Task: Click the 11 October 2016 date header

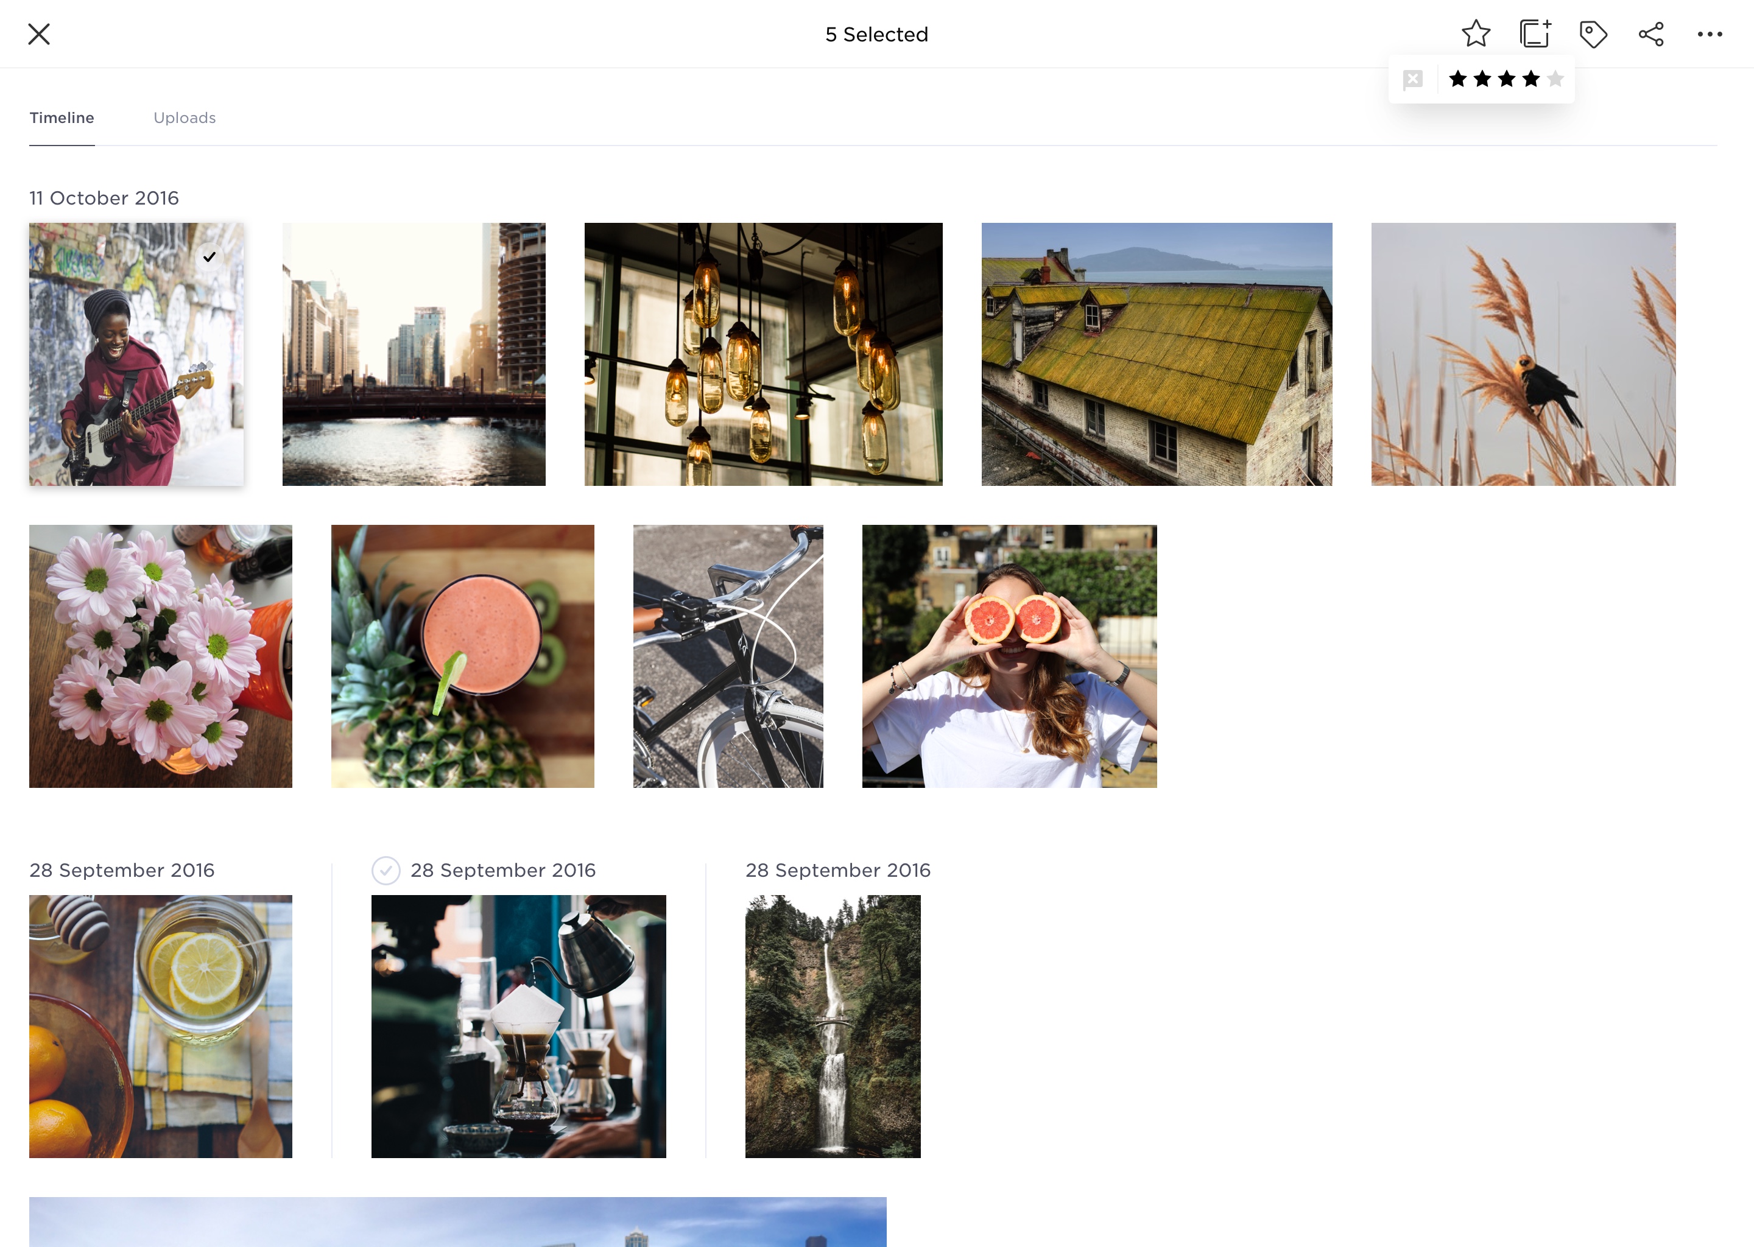Action: 104,198
